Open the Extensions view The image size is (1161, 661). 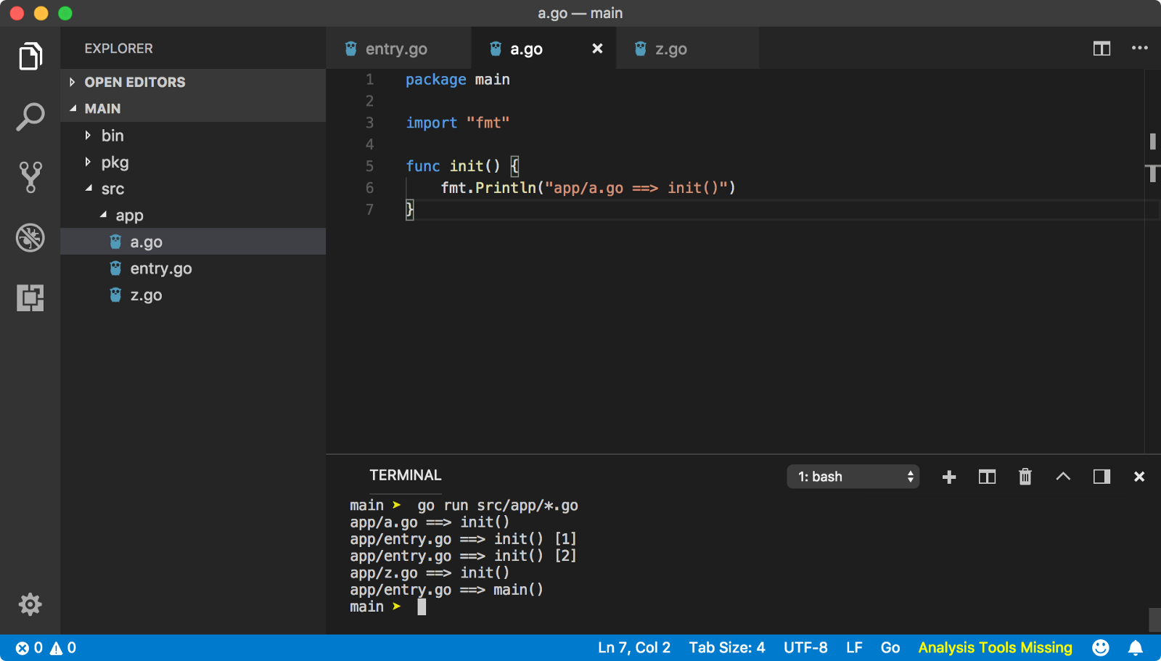[30, 297]
